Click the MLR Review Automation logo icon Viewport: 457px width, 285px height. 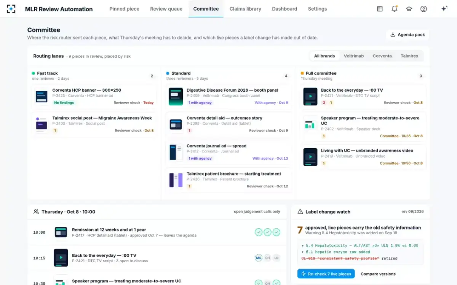click(x=11, y=9)
